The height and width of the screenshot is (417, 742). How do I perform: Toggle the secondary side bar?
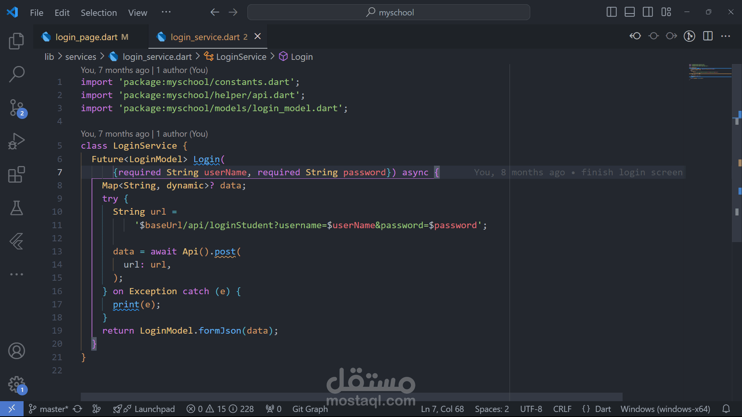click(x=648, y=12)
